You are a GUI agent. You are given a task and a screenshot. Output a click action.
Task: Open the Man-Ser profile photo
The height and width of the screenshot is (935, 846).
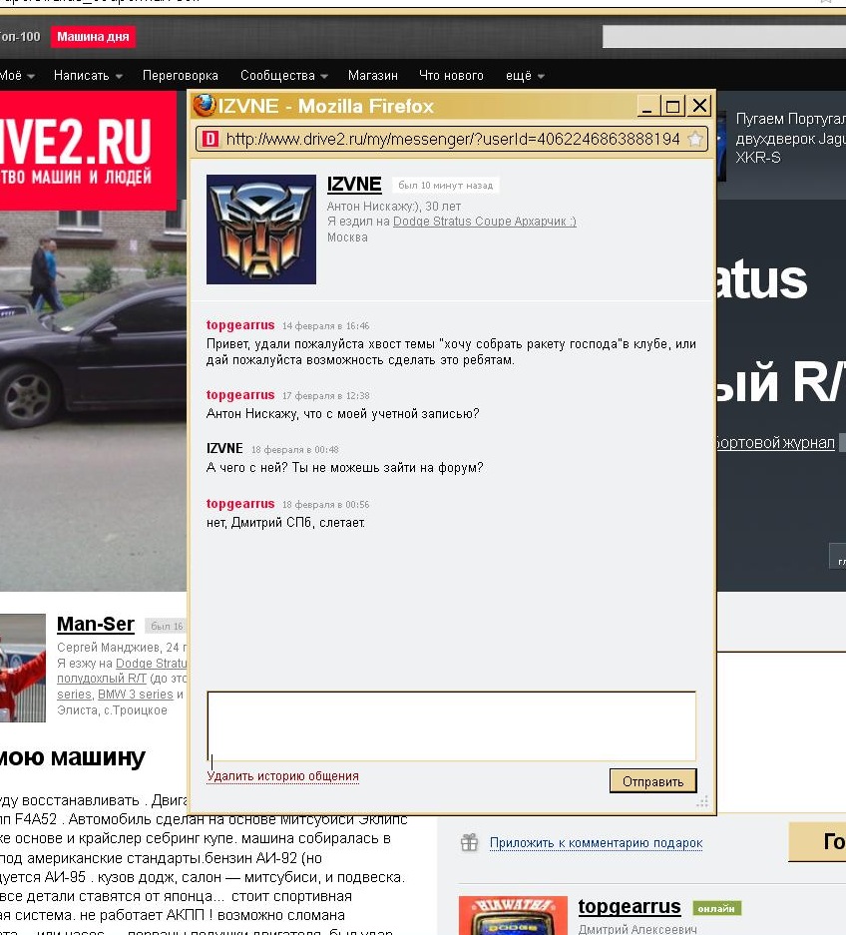point(23,668)
